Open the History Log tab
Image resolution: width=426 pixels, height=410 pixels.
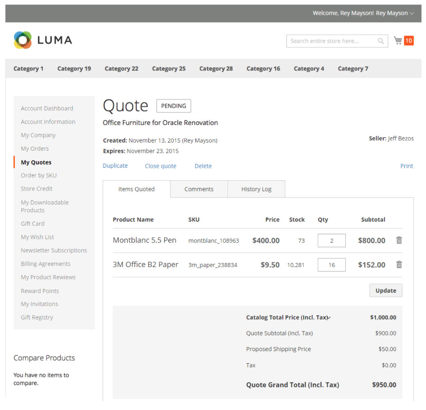pos(257,189)
